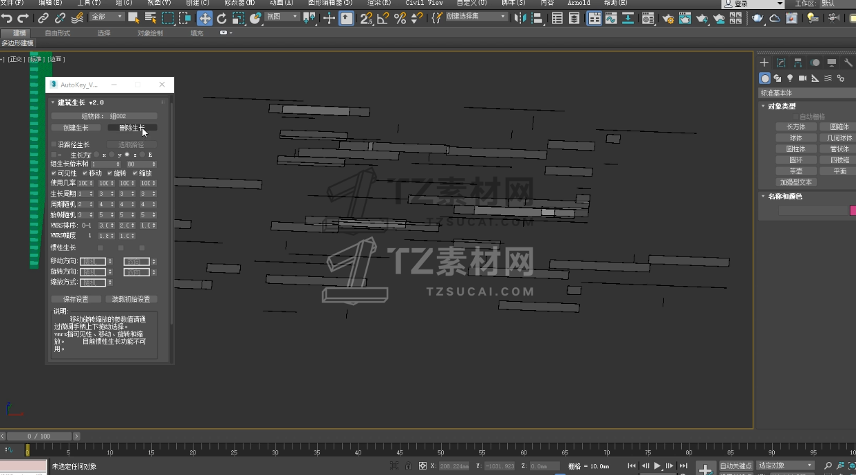Viewport: 856px width, 475px height.
Task: Toggle the Angle Snap icon
Action: click(x=383, y=18)
